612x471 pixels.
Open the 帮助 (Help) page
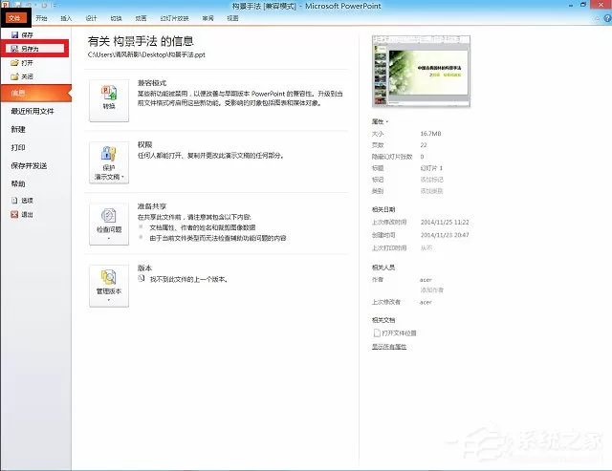point(18,183)
